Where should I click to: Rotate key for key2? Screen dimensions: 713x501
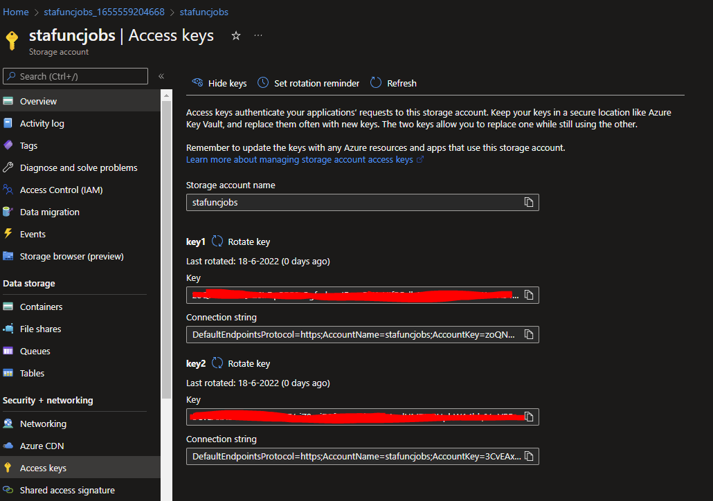click(x=241, y=363)
